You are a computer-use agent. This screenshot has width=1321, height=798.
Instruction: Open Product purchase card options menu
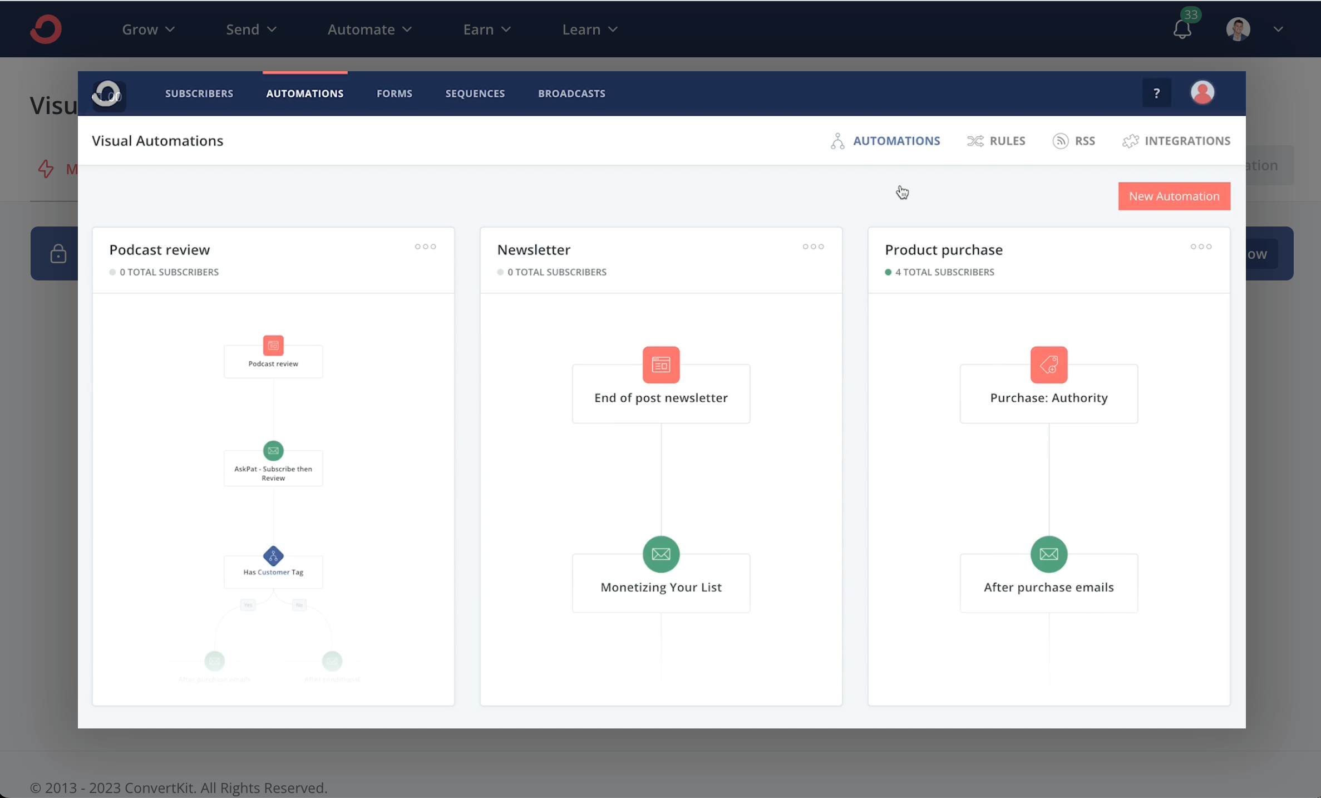pyautogui.click(x=1201, y=247)
